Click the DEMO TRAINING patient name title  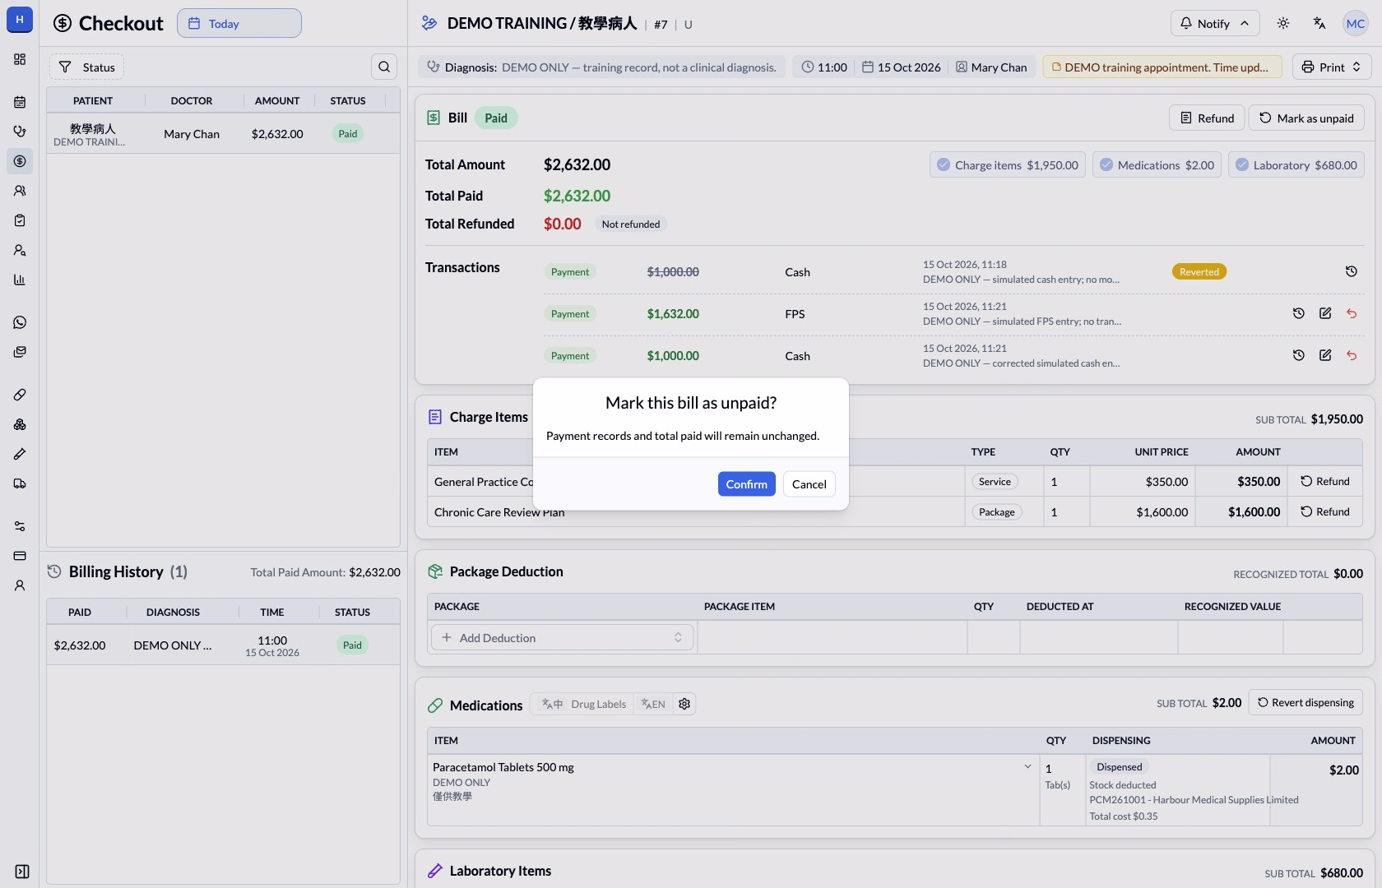click(542, 23)
